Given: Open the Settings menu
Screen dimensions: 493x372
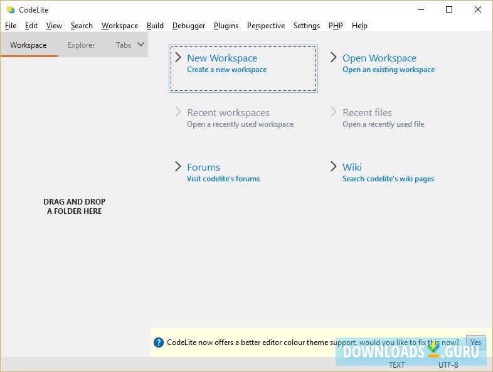Looking at the screenshot, I should point(307,26).
